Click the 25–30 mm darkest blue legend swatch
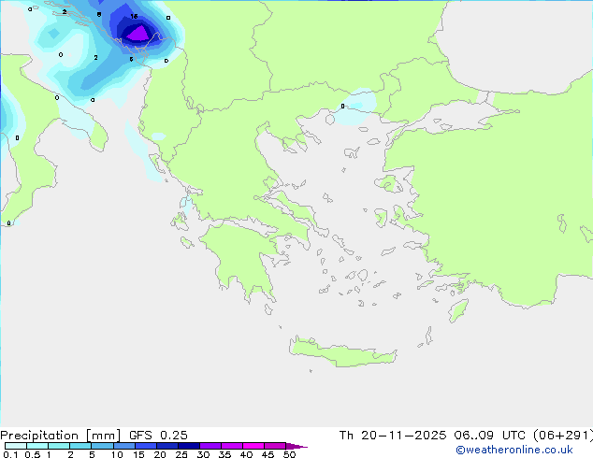Viewport: 593px width, 458px height. pos(189,446)
